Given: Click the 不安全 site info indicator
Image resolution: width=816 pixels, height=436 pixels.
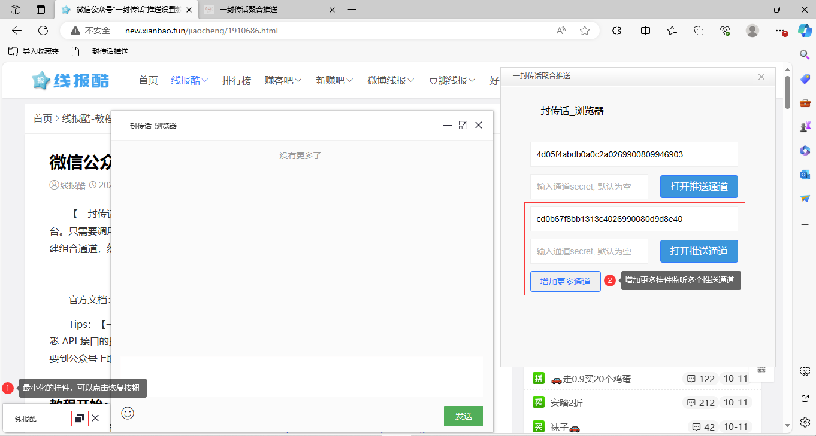Looking at the screenshot, I should click(x=90, y=31).
